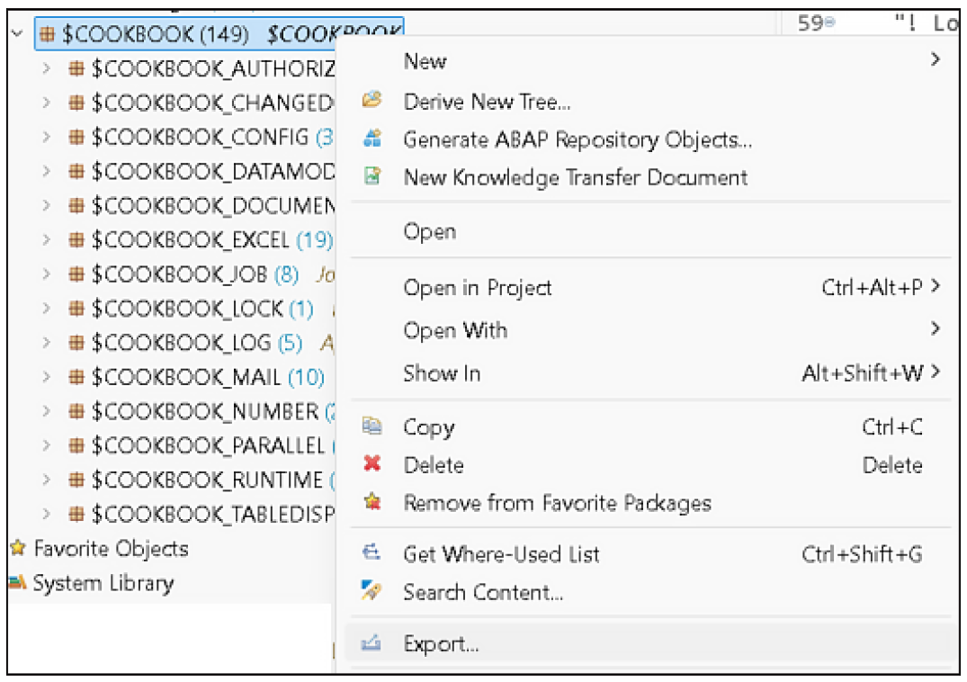Viewport: 967px width, 682px height.
Task: Click the $COOKBOOK_LOCK package icon
Action: (x=76, y=309)
